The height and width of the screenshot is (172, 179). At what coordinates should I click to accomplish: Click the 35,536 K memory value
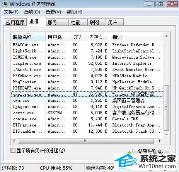(98, 94)
